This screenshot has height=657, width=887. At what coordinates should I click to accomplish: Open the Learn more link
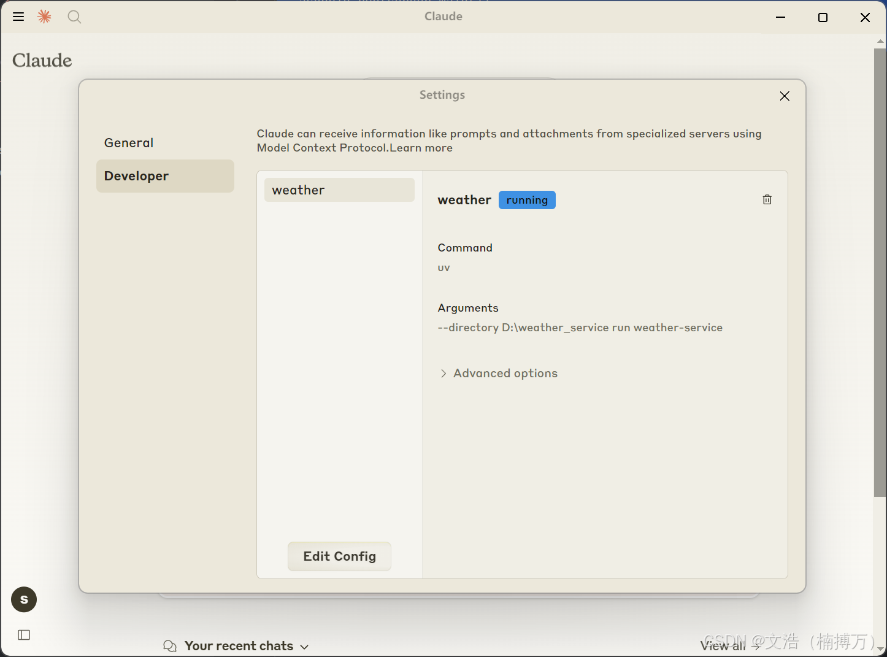click(x=421, y=148)
